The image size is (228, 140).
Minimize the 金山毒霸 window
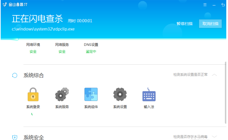[214, 5]
